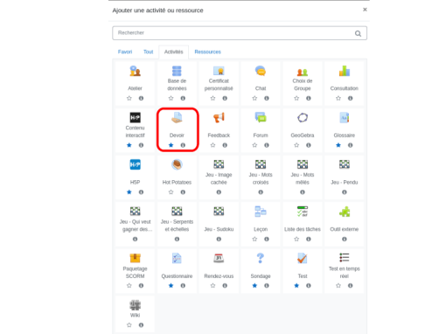The width and height of the screenshot is (446, 334).
Task: Unstar the Devoir favorite star
Action: (171, 145)
